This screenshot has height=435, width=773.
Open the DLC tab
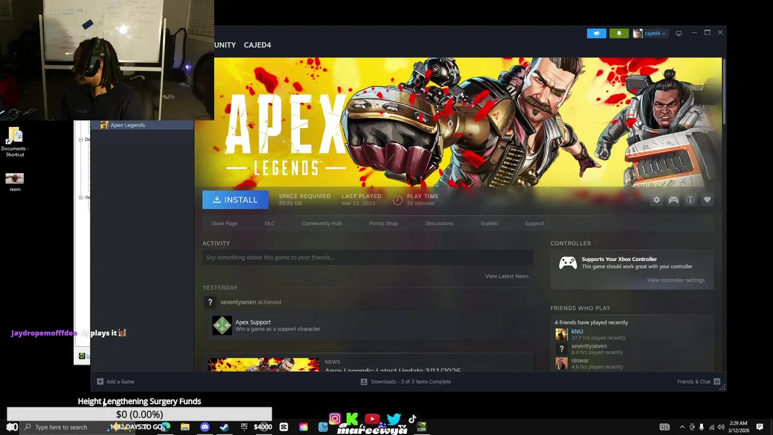[x=269, y=224]
